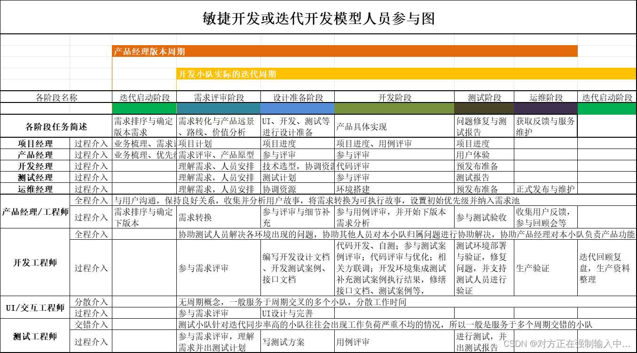Screen dimensions: 637x353
Task: Select the yellow 开发小队实际的迭代周期 bar
Action: 407,74
